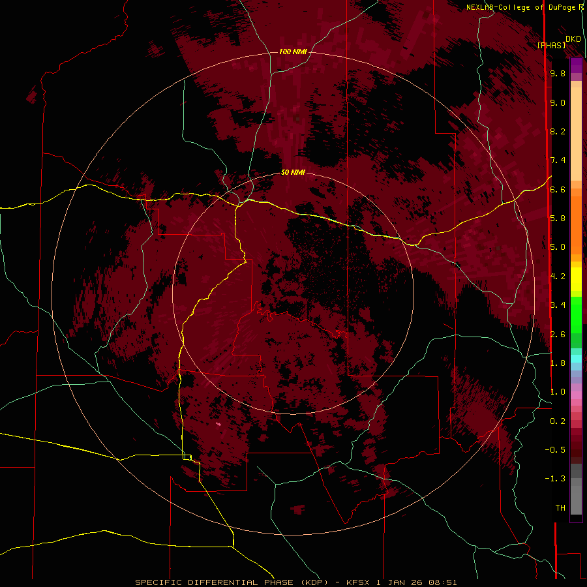This screenshot has height=587, width=587.
Task: Pick the cyan band on the color bar
Action: [576, 358]
